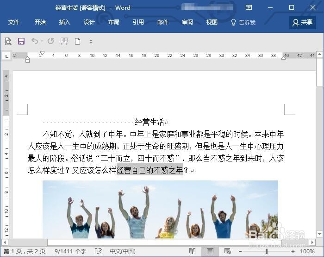Click the zoom slider handle
This screenshot has width=324, height=257.
[x=267, y=251]
